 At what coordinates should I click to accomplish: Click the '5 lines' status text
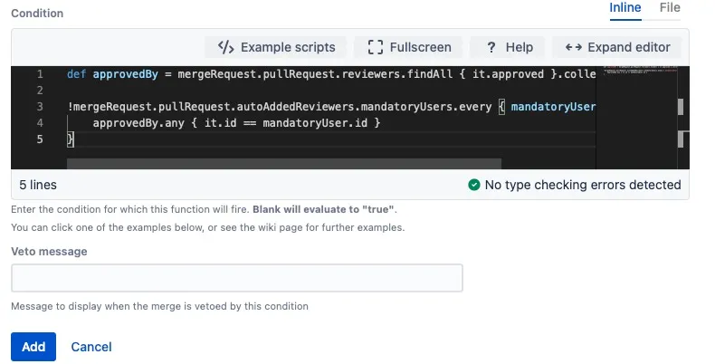point(38,185)
